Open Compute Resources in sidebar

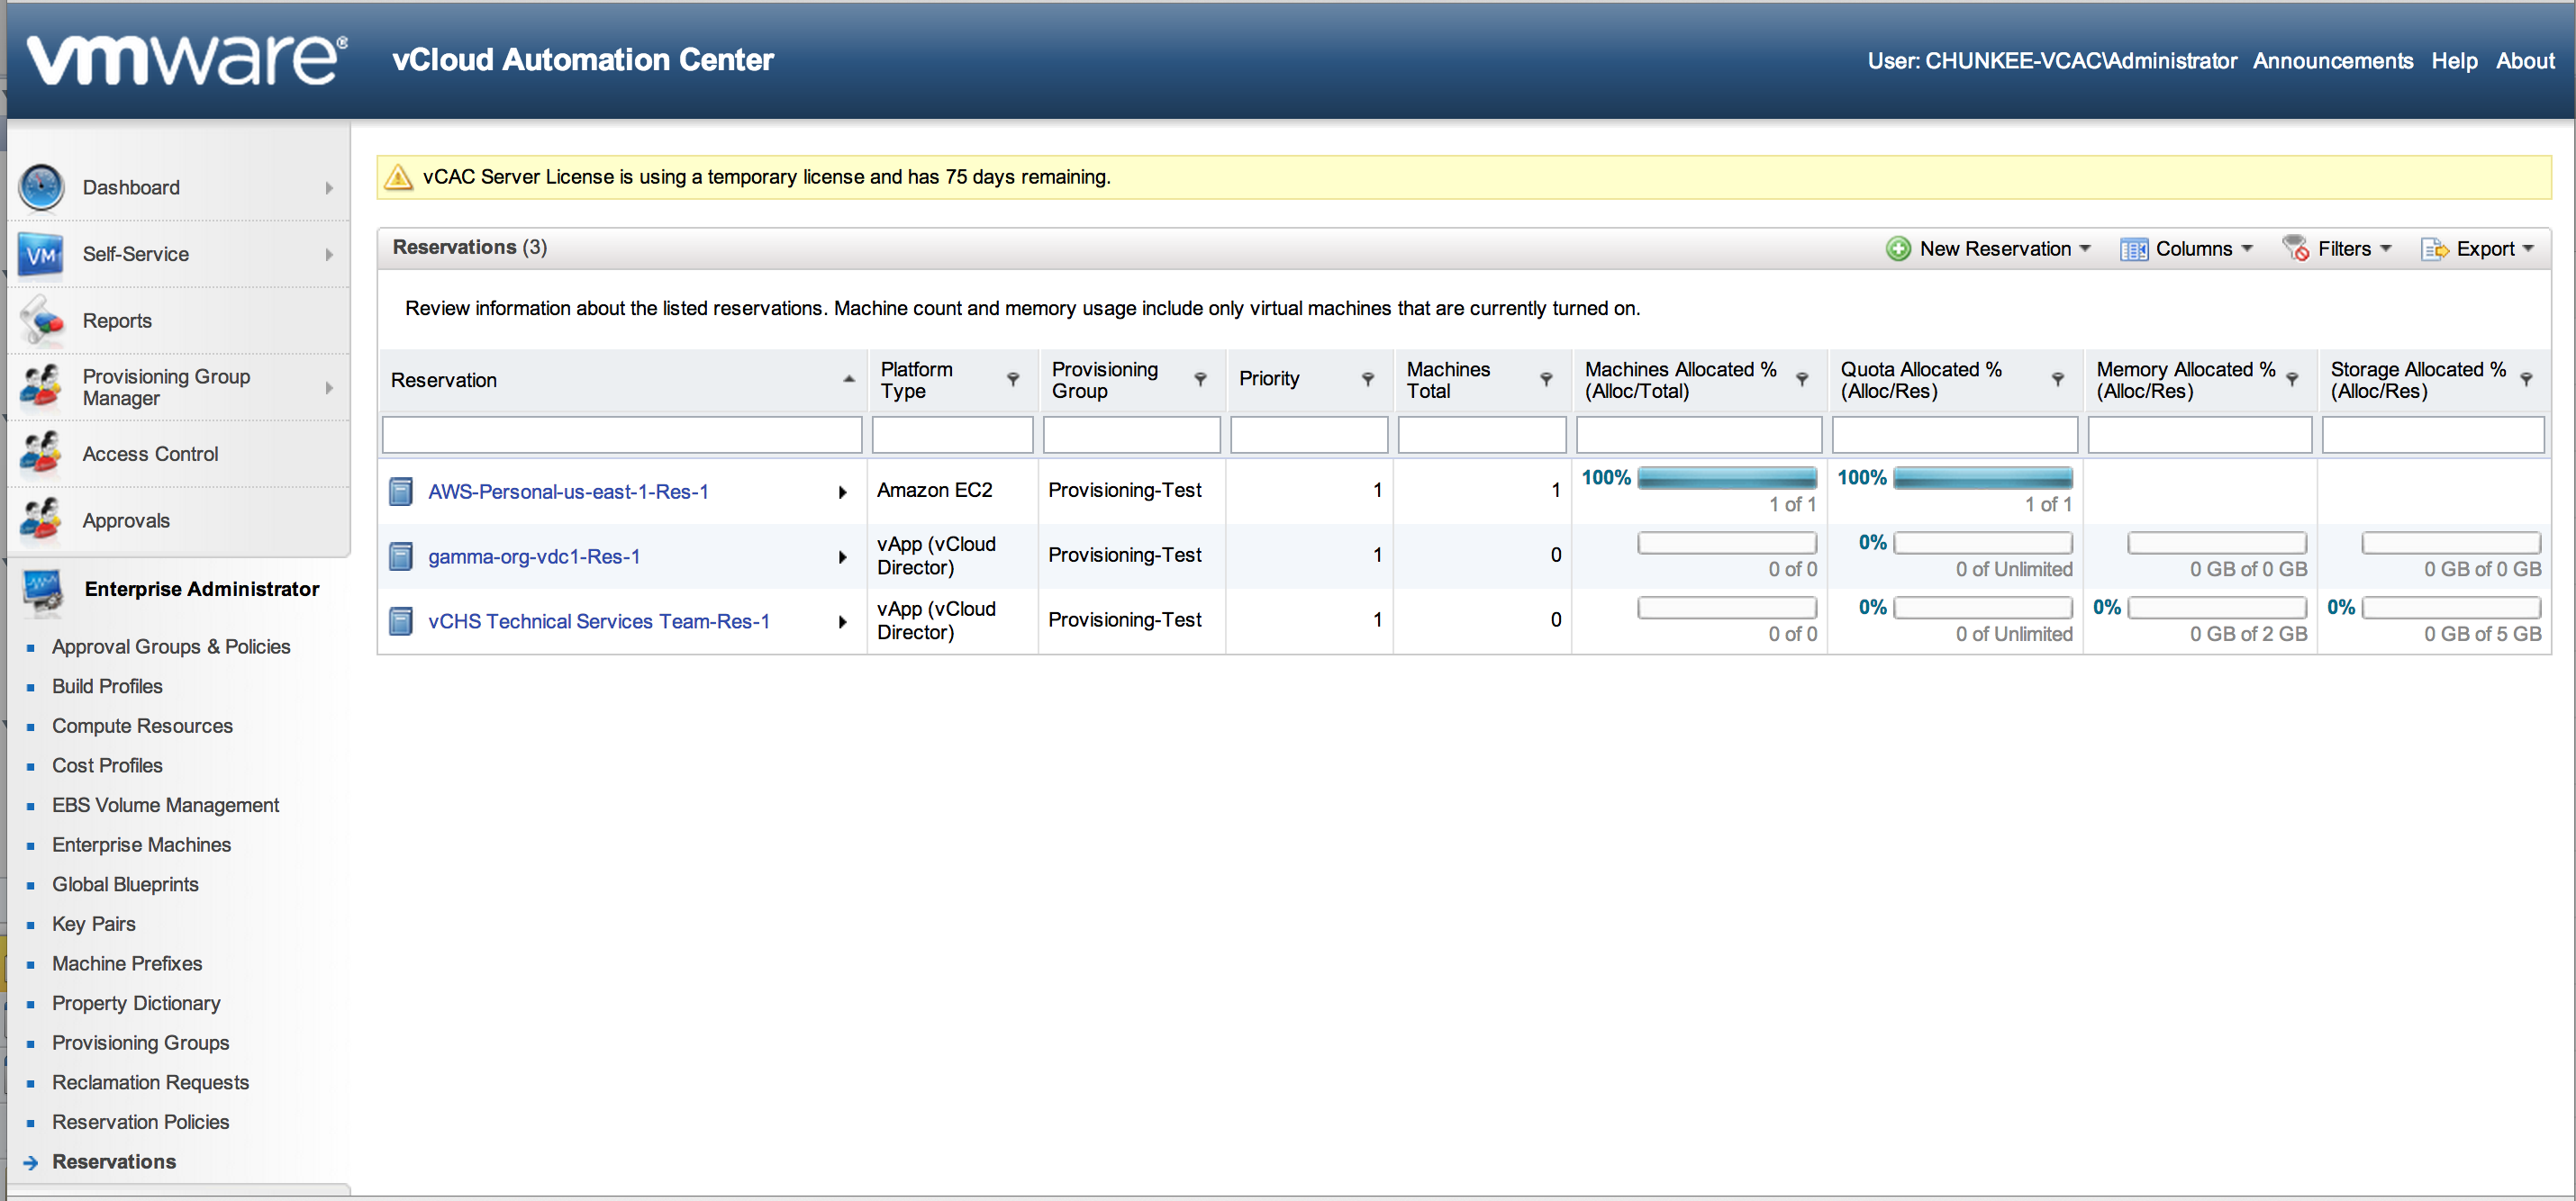tap(142, 726)
